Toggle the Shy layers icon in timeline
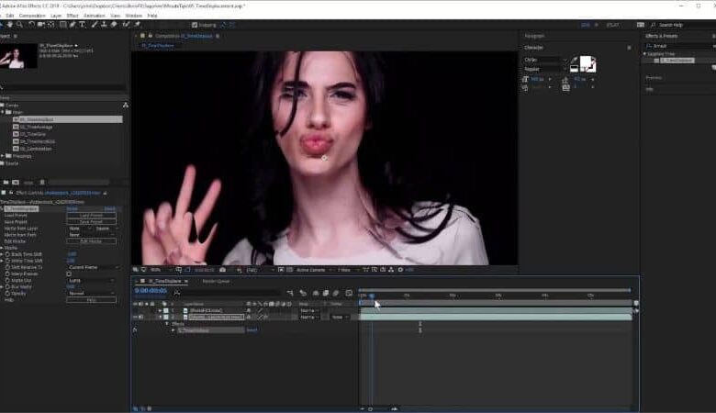 [316, 293]
